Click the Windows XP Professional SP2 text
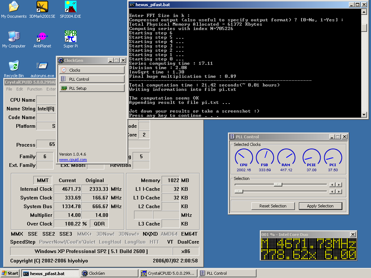This screenshot has width=371, height=278. (x=91, y=251)
